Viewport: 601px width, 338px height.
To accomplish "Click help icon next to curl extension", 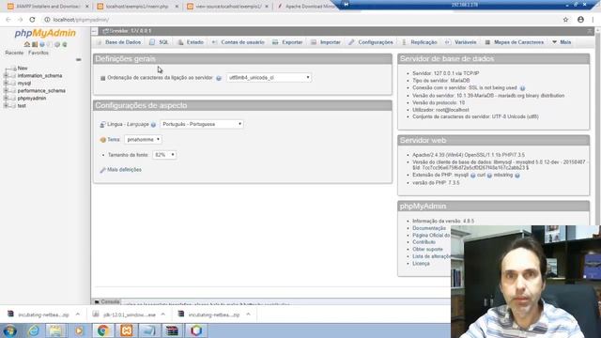I will (489, 176).
